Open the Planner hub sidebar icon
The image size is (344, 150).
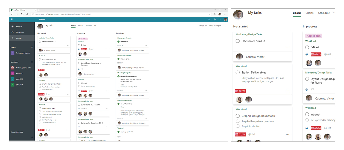click(12, 32)
